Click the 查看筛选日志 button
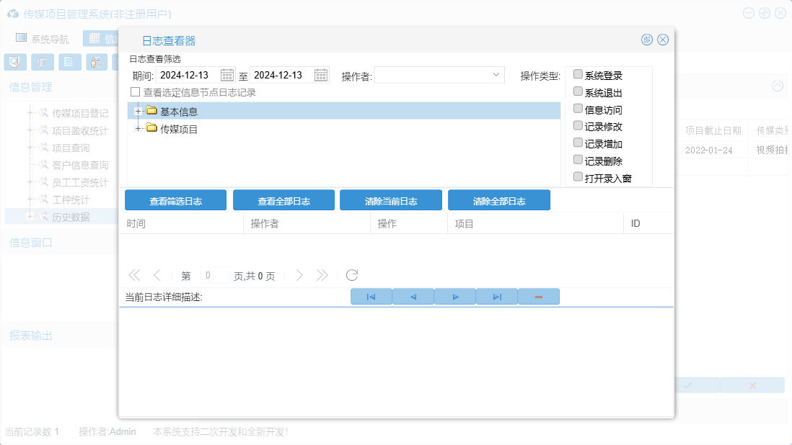Screen dimensions: 792x445 [x=175, y=201]
